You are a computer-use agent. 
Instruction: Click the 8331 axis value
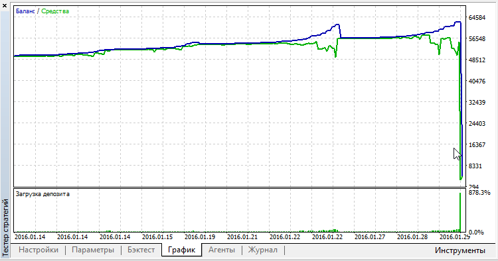coord(475,166)
